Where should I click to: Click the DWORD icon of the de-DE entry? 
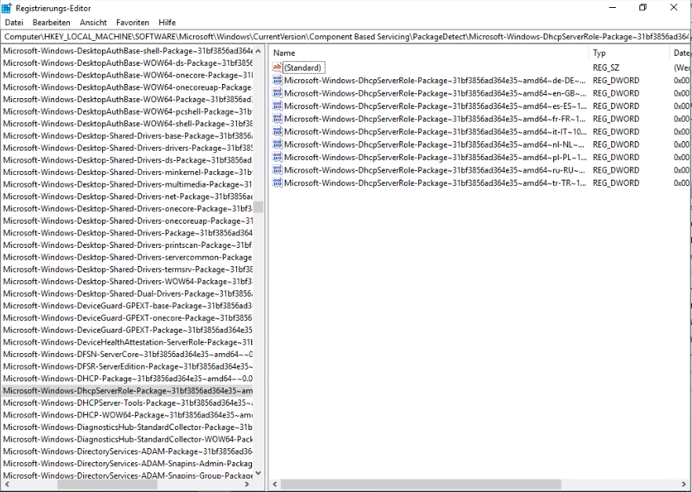point(276,81)
